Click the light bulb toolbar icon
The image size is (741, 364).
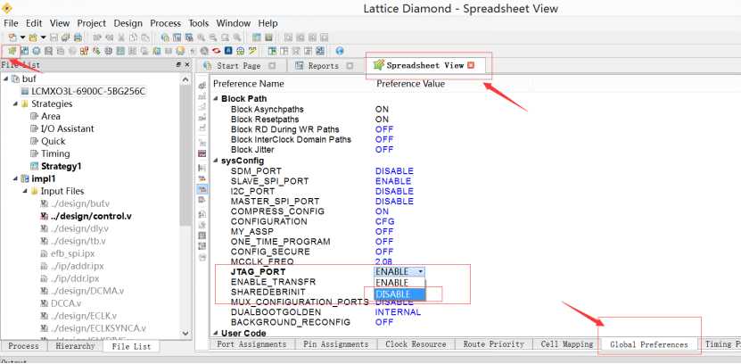pyautogui.click(x=180, y=51)
